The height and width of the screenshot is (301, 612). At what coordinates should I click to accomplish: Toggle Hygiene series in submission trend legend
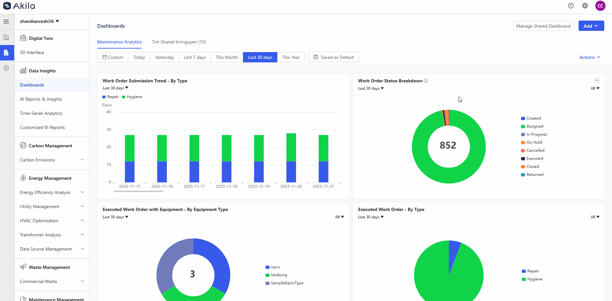click(x=132, y=97)
